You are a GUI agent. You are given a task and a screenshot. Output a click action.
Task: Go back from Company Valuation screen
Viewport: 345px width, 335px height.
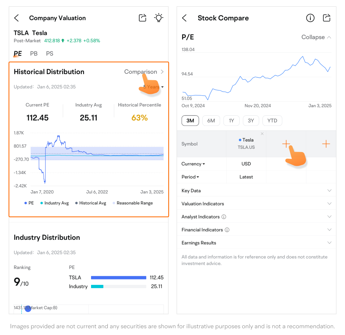tap(17, 18)
